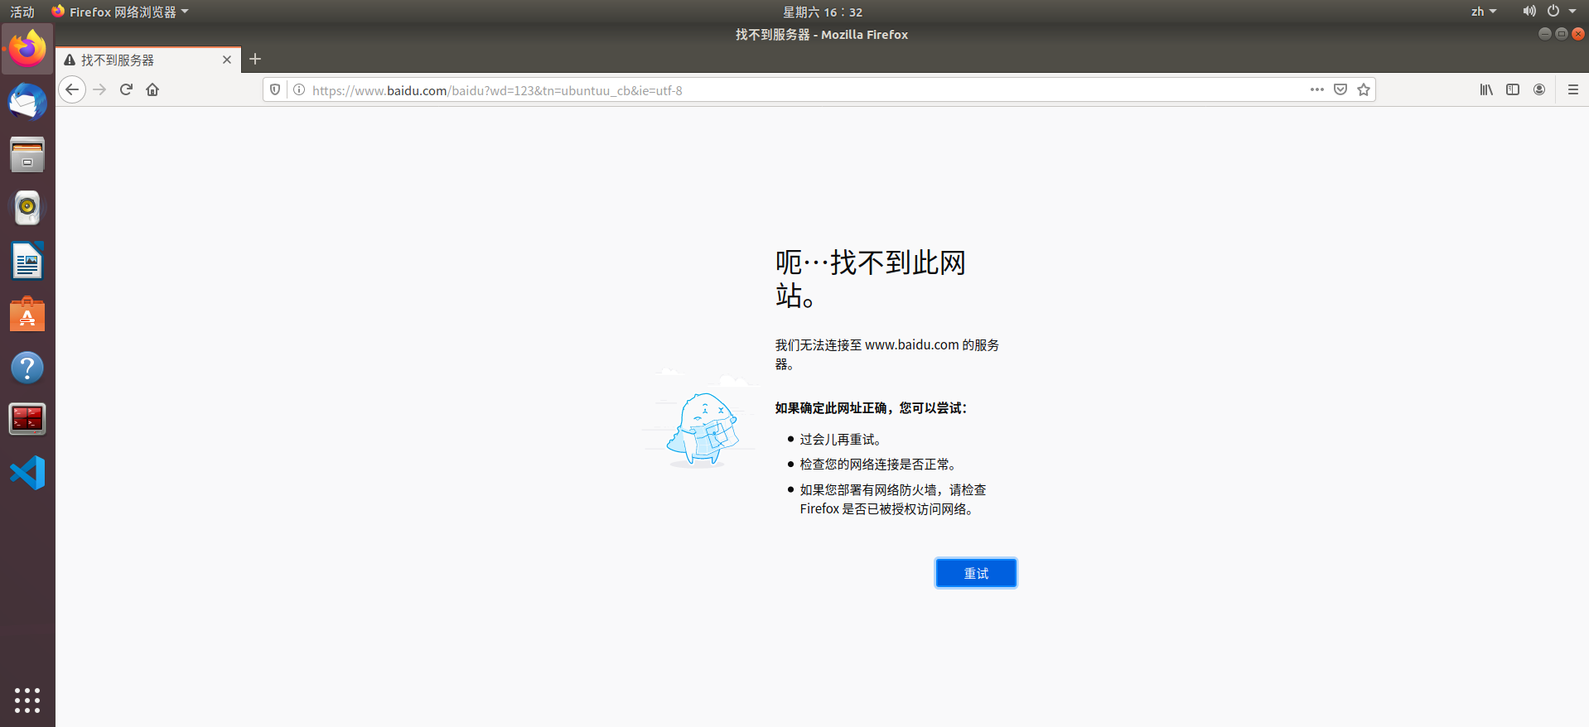Bookmark this page with the star
Screen dimensions: 1589x727
tap(1364, 89)
